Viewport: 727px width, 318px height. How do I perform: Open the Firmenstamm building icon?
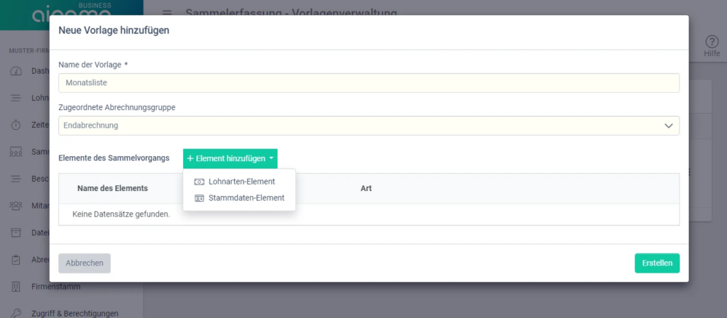click(16, 287)
